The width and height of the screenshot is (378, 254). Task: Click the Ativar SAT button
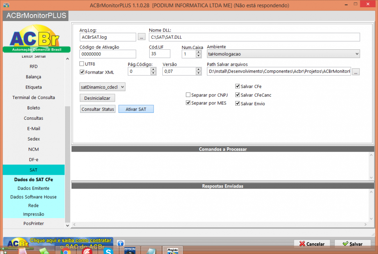pos(136,109)
